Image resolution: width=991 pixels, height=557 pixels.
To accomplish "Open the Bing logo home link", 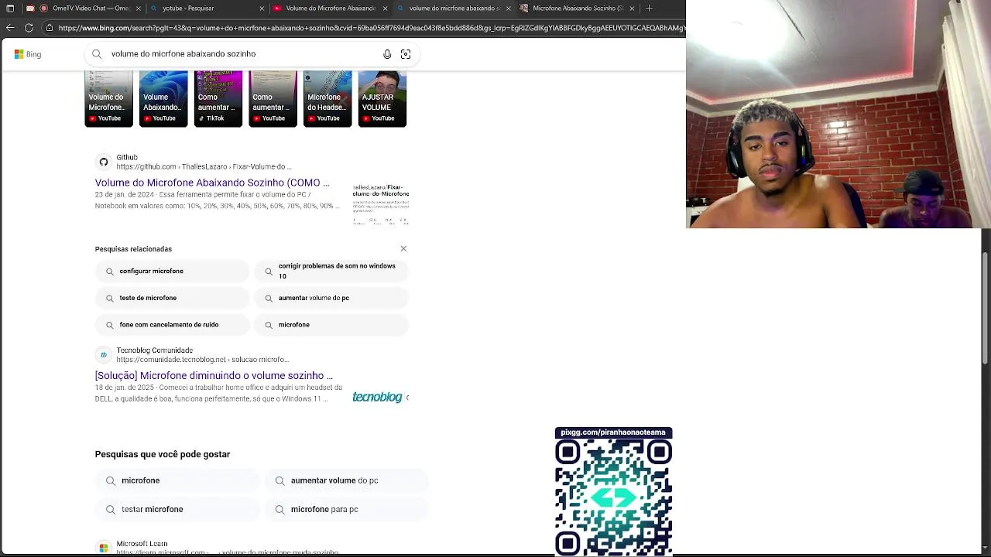I will (x=28, y=54).
